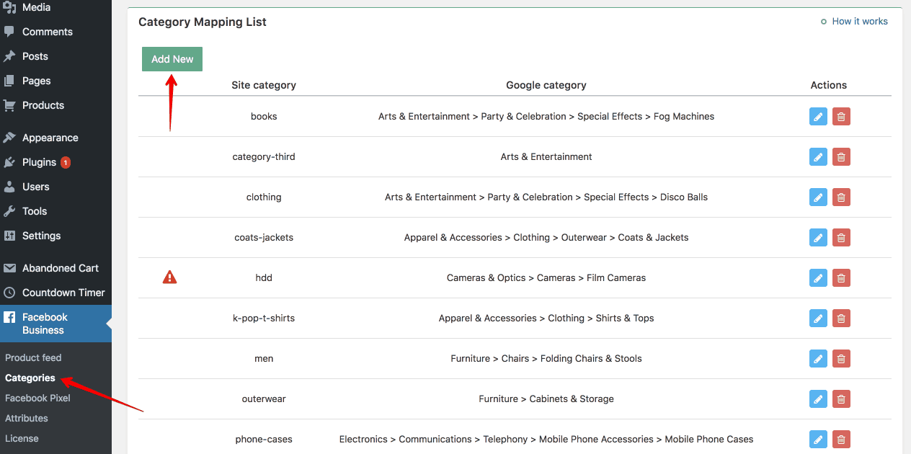911x454 pixels.
Task: Delete the category-third mapping
Action: coord(841,156)
